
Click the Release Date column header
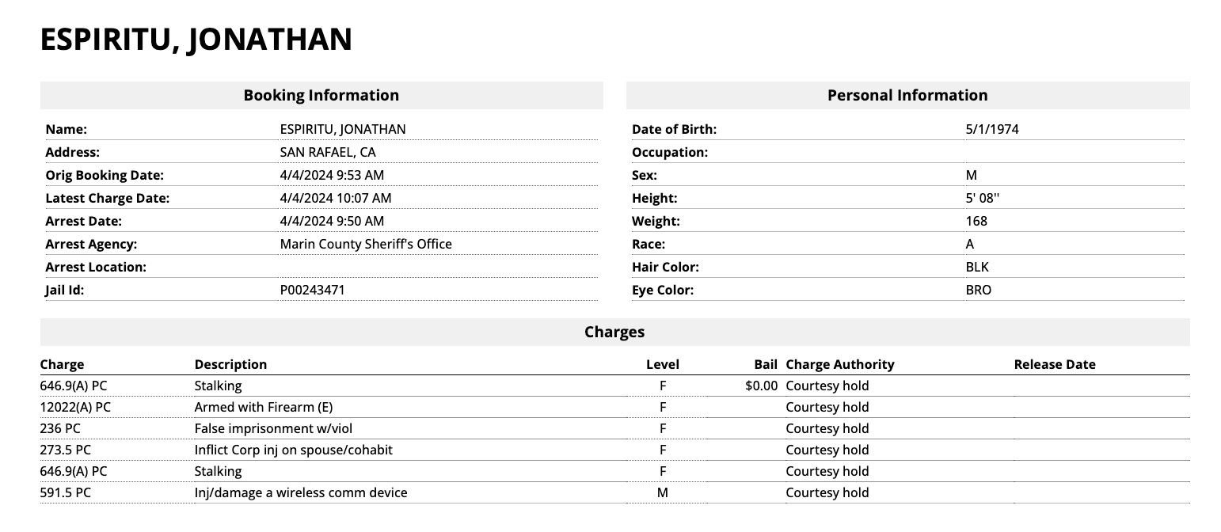[x=1054, y=364]
